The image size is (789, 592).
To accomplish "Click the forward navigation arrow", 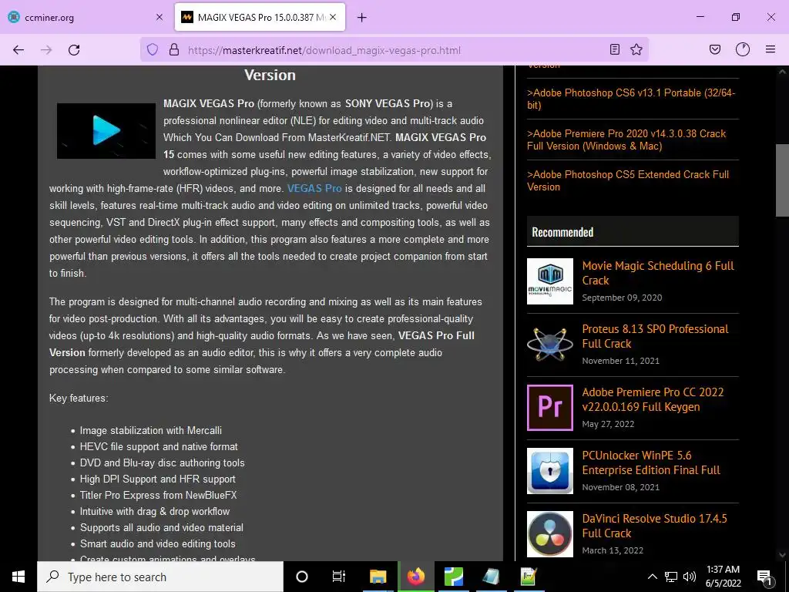I will click(46, 50).
